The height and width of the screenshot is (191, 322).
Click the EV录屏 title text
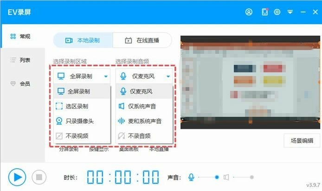19,12
